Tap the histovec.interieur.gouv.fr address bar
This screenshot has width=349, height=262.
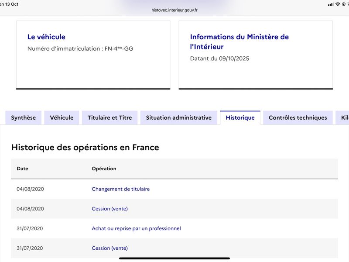point(174,10)
